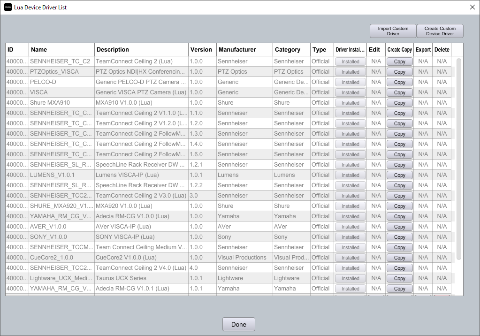The width and height of the screenshot is (480, 336).
Task: Copy the PELCO-D driver
Action: [399, 83]
